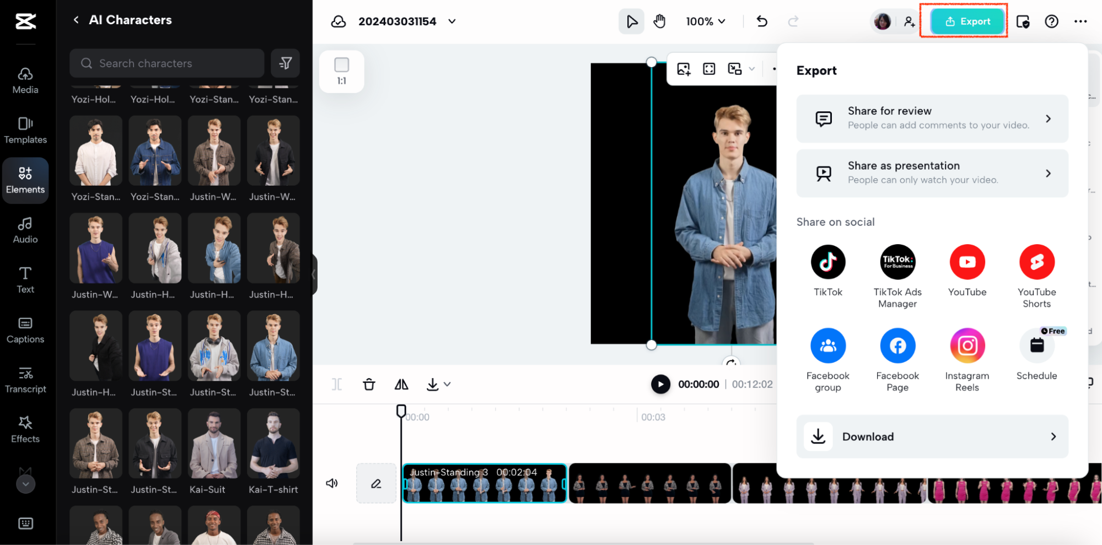Choose Download in Export panel

click(x=932, y=436)
